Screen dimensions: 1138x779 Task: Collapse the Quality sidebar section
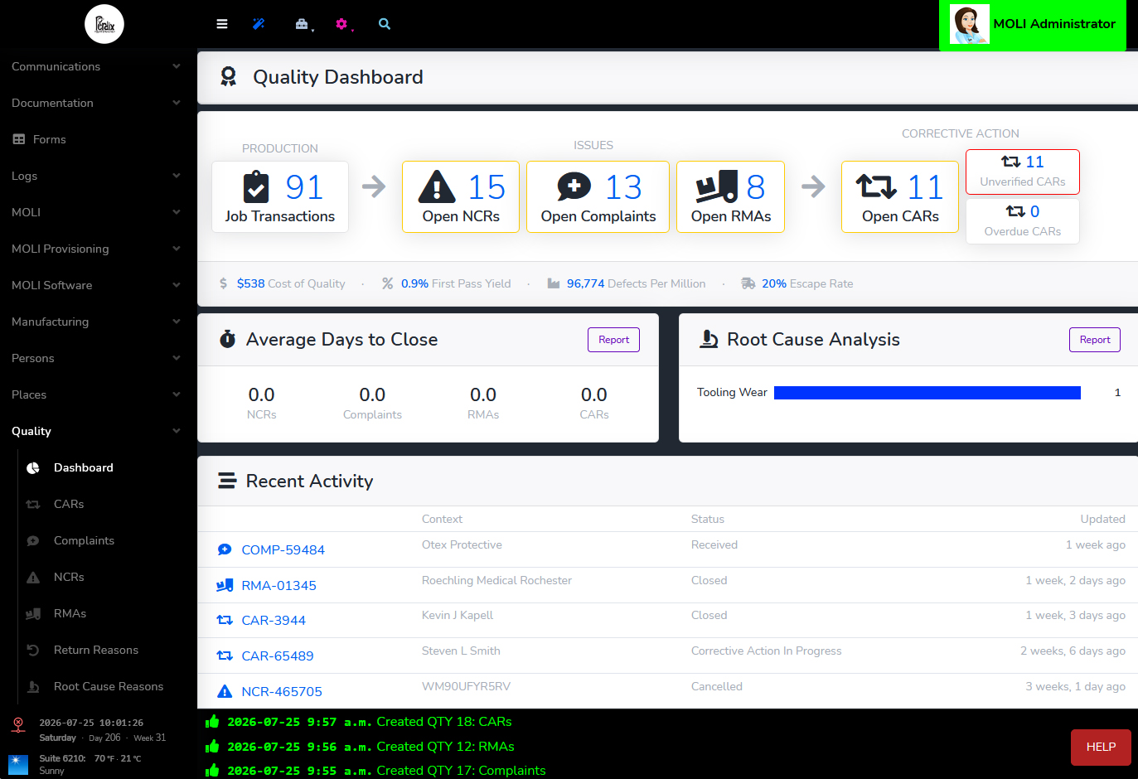99,431
